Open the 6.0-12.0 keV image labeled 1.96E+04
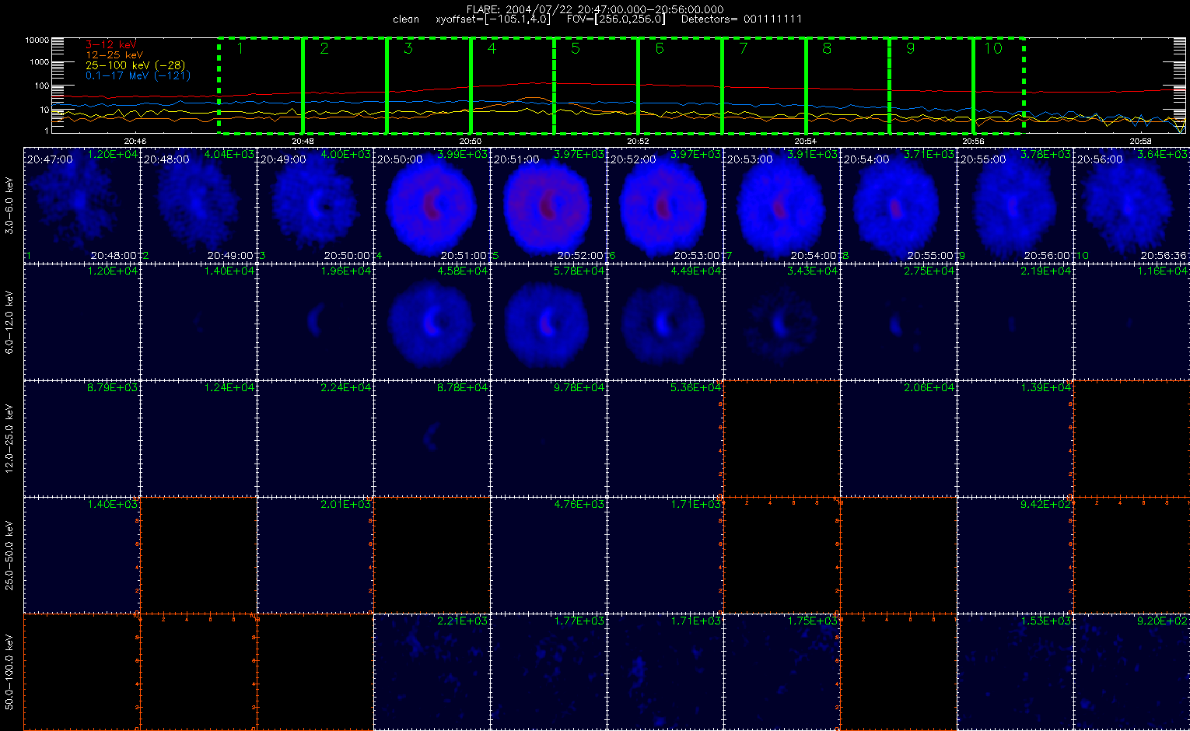This screenshot has width=1190, height=731. (x=316, y=321)
